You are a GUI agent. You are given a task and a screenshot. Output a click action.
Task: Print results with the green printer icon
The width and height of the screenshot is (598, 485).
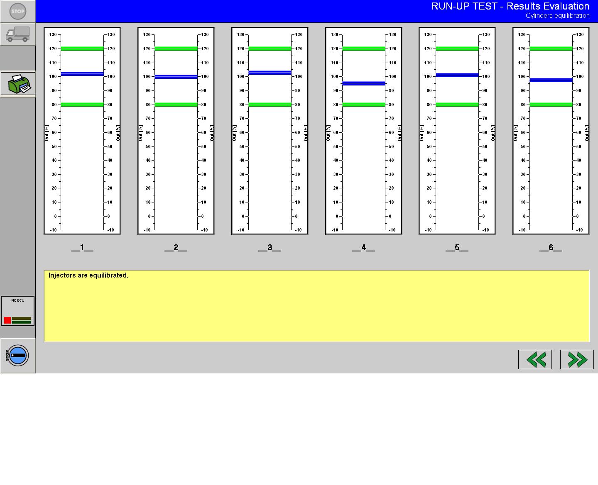(18, 84)
